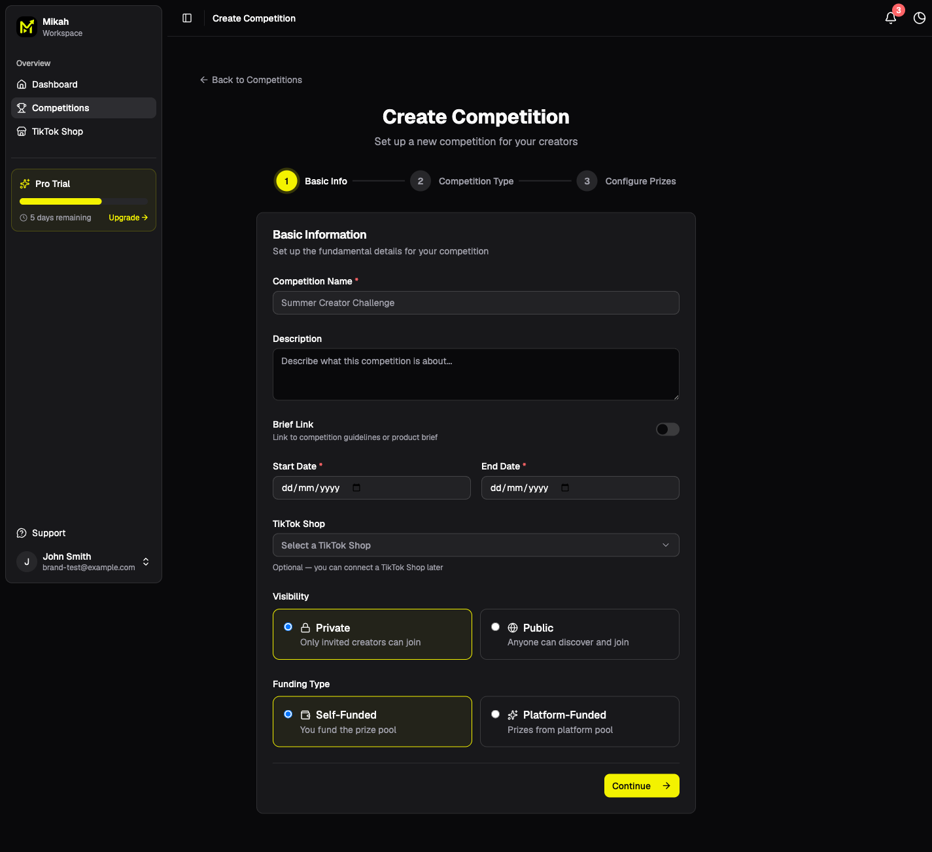Select step 2 Competition Type
The height and width of the screenshot is (852, 932).
click(x=462, y=181)
